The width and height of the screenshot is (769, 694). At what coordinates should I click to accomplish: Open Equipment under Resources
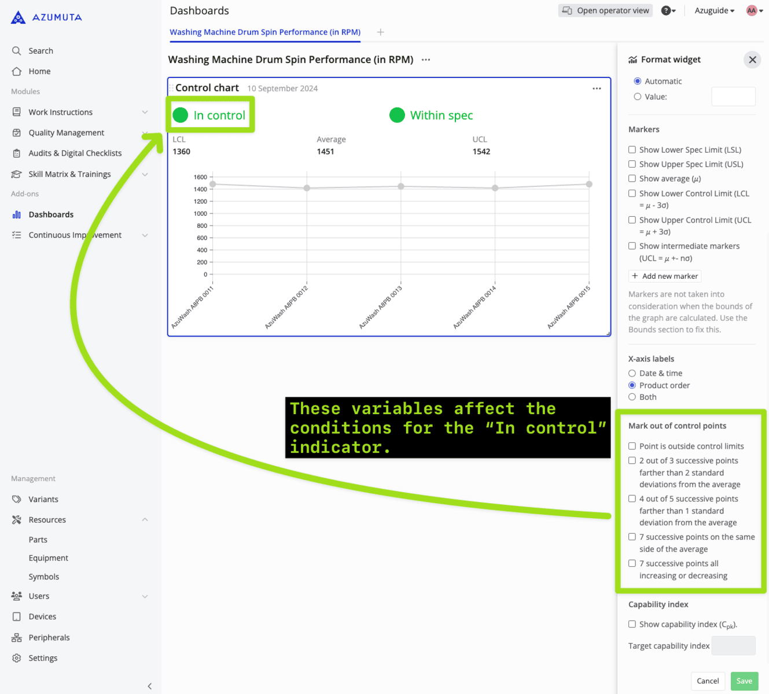tap(49, 558)
